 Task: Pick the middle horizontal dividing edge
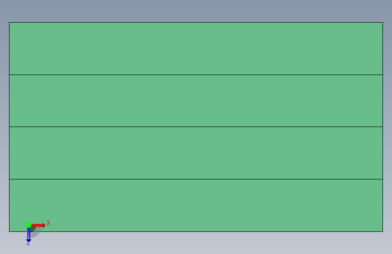[x=196, y=127]
